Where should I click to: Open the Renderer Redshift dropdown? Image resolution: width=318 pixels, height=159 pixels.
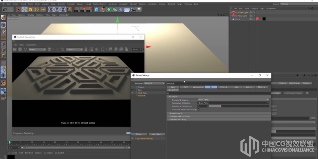click(x=154, y=83)
